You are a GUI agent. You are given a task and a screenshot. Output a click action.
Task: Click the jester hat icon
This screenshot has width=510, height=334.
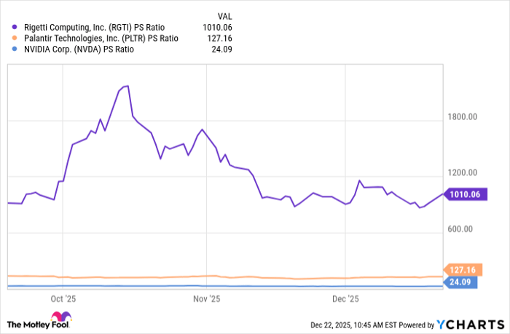coord(61,316)
